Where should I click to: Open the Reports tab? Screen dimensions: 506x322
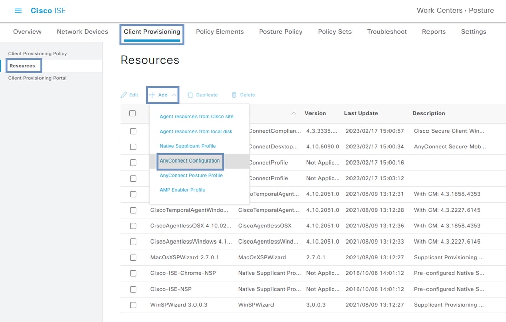click(x=434, y=31)
